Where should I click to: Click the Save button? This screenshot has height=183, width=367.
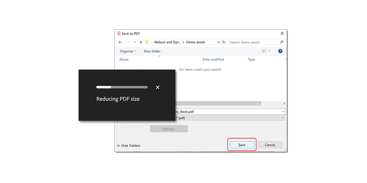click(242, 145)
